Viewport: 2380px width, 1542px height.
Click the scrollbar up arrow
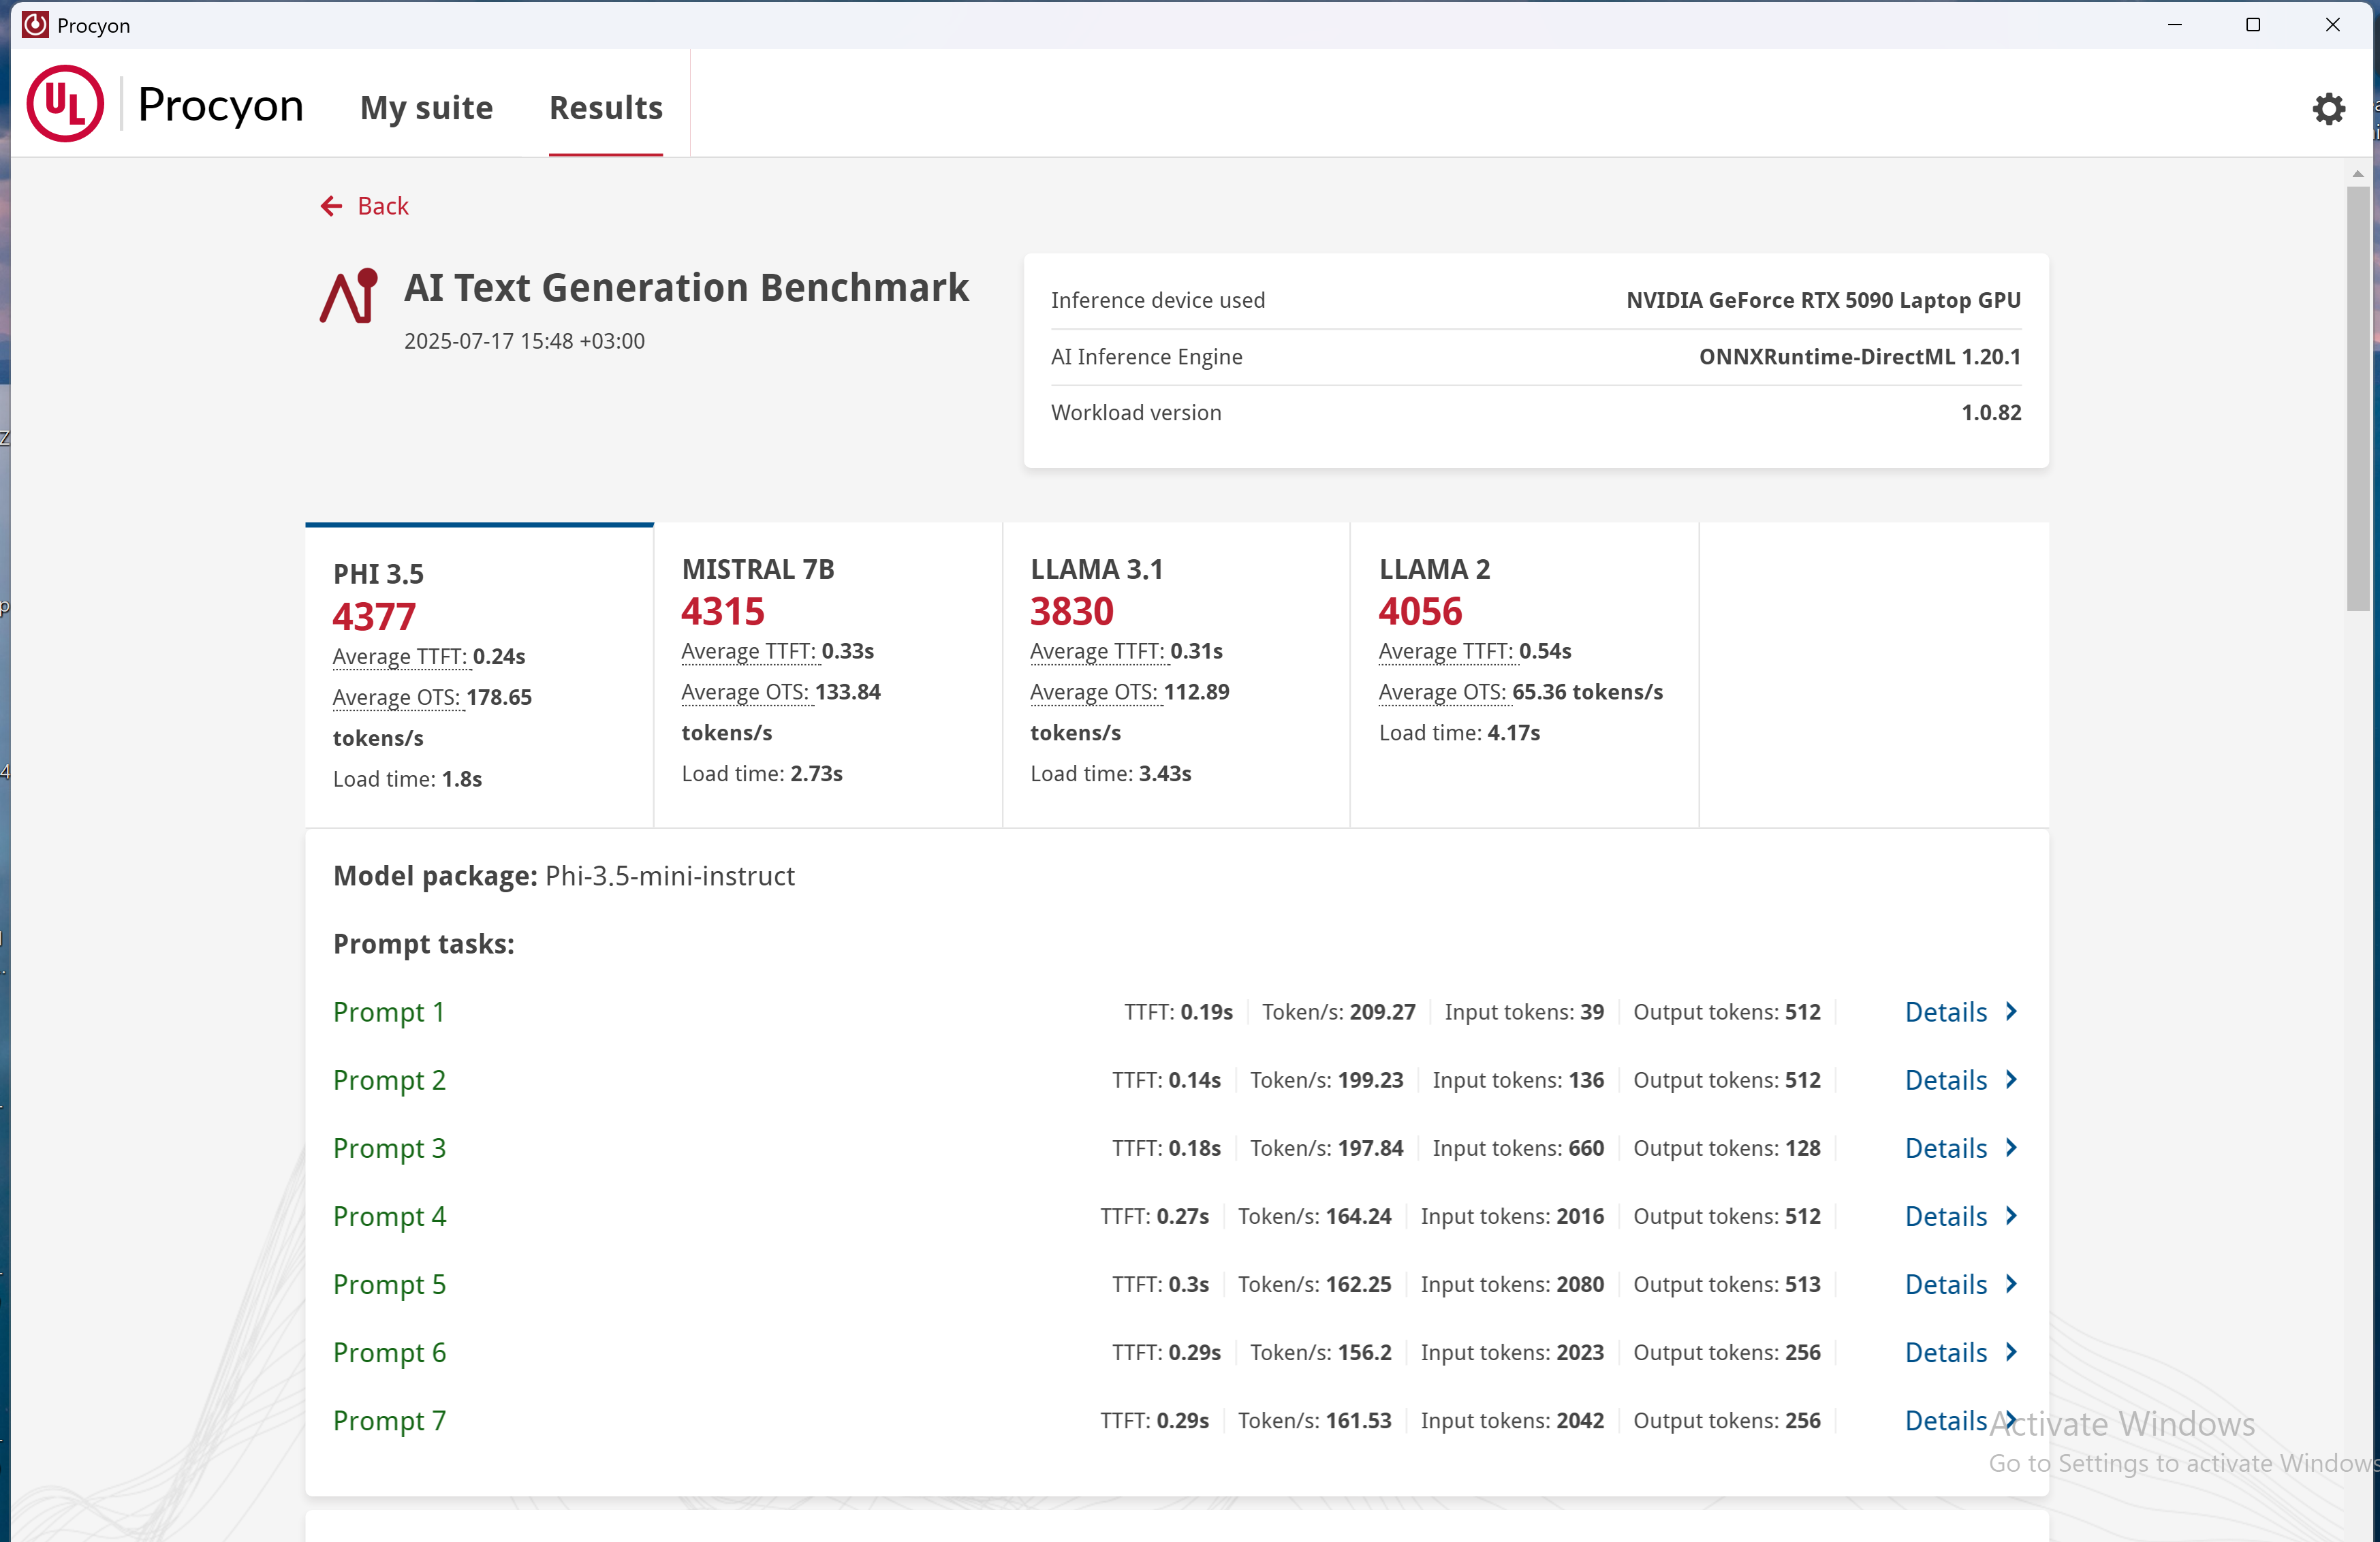(2357, 173)
